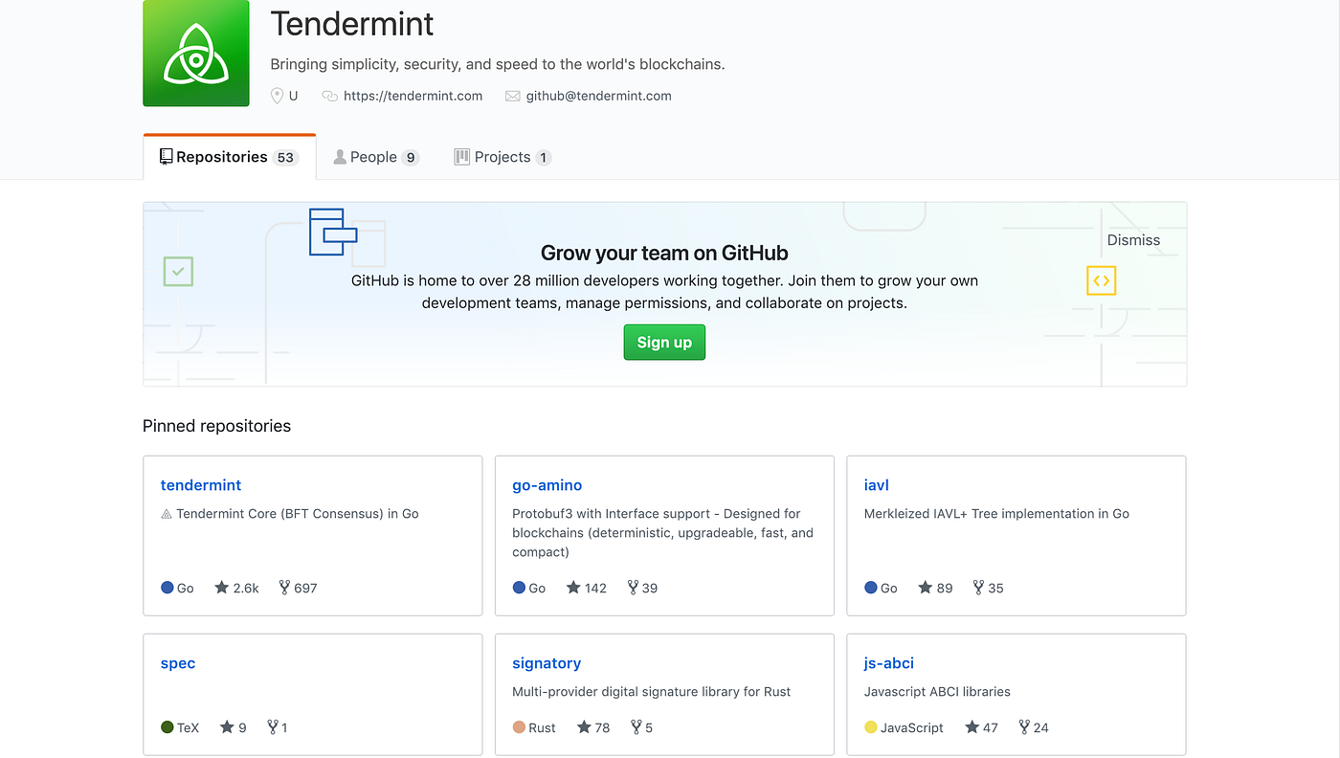1340x758 pixels.
Task: Click the envelope icon beside github@tendermint.com
Action: pyautogui.click(x=513, y=96)
